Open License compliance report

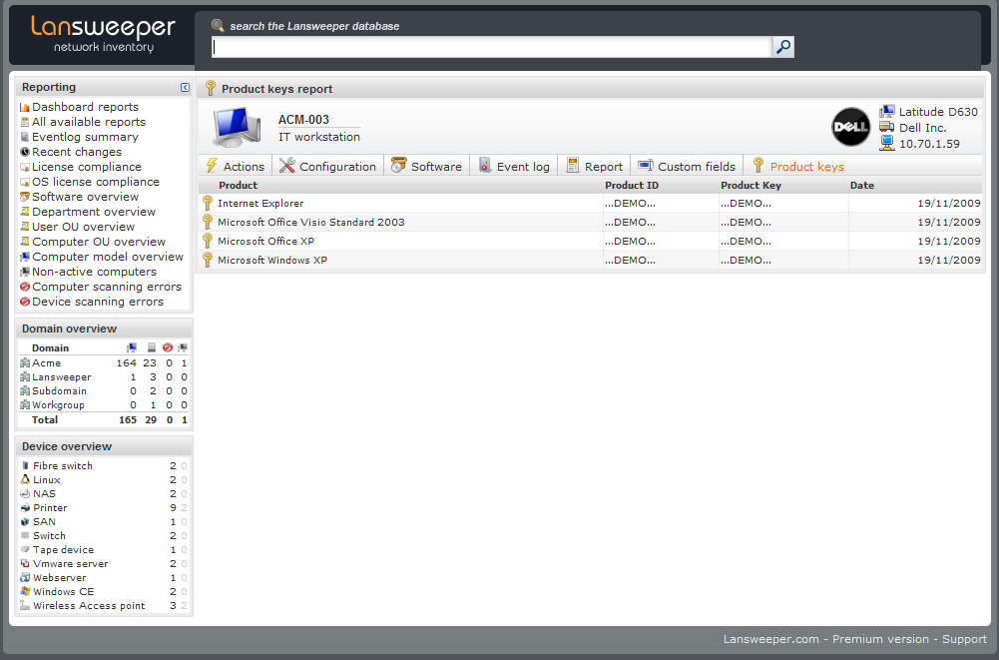pyautogui.click(x=87, y=167)
